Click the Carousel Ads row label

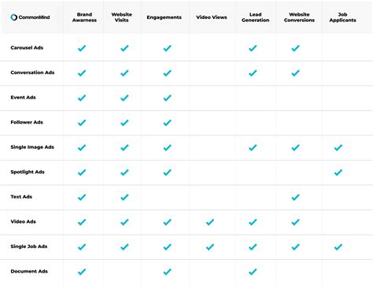27,48
